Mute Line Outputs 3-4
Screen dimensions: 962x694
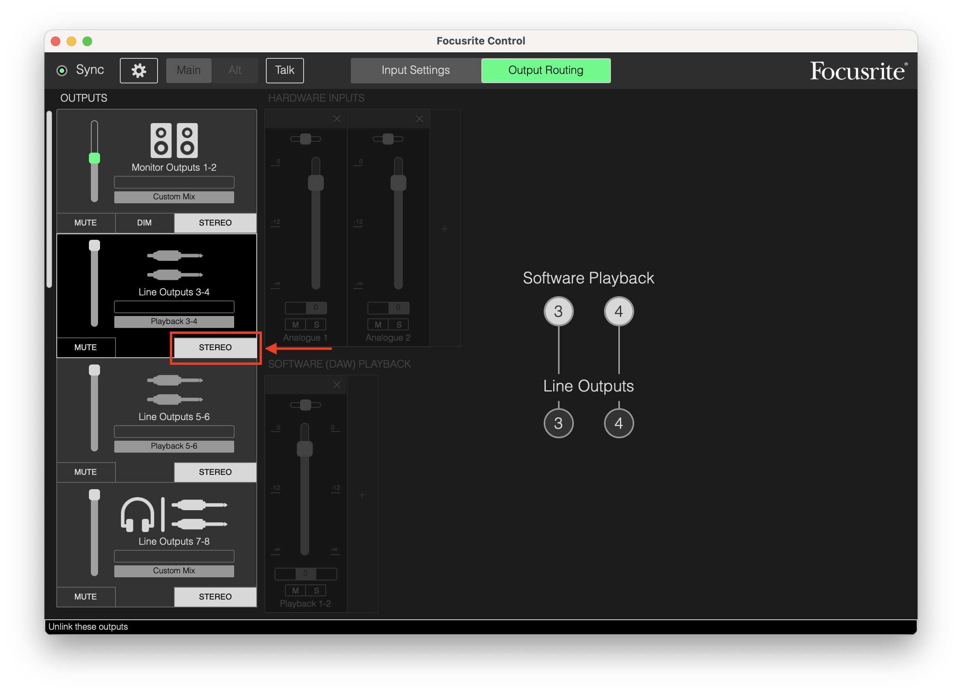tap(86, 347)
